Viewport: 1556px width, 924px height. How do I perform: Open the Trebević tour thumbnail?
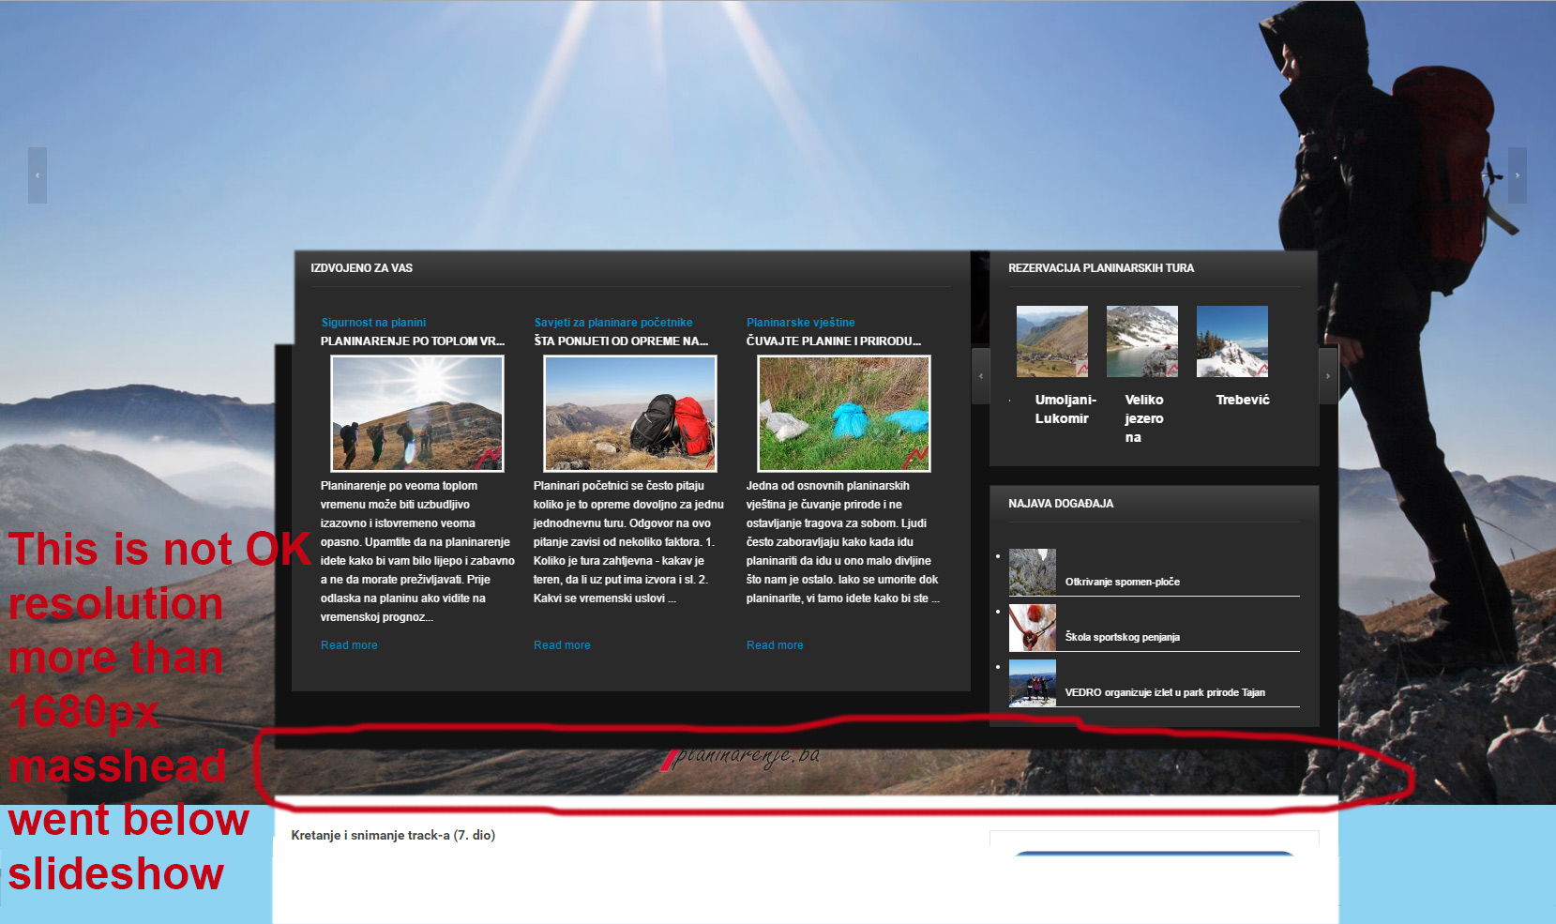(x=1232, y=341)
